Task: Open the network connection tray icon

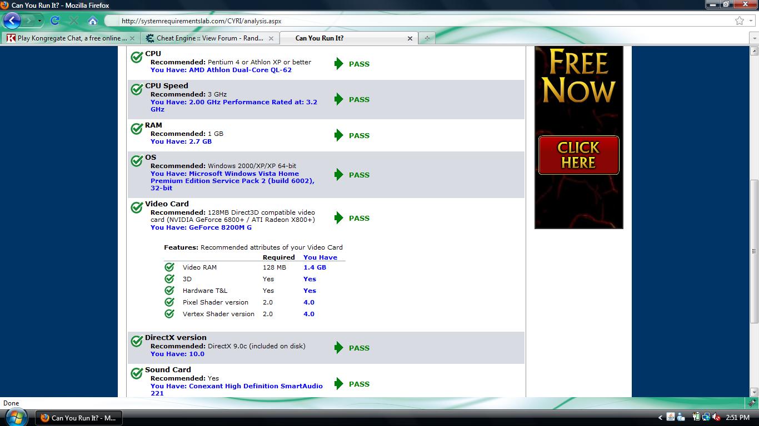Action: pos(706,417)
